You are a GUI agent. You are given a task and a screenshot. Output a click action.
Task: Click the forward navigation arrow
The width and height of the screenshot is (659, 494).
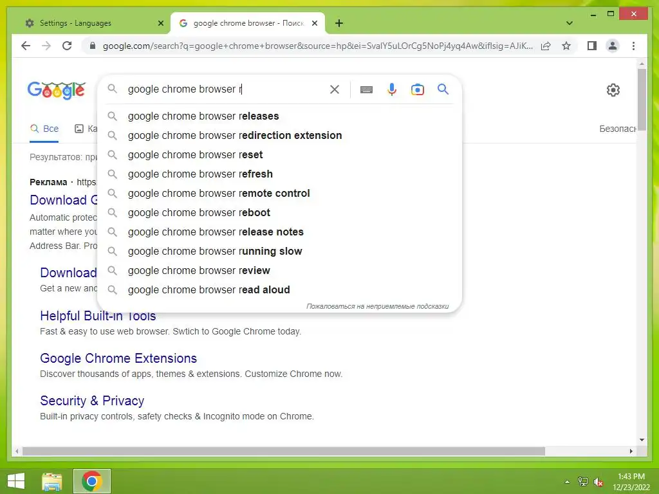(x=46, y=46)
